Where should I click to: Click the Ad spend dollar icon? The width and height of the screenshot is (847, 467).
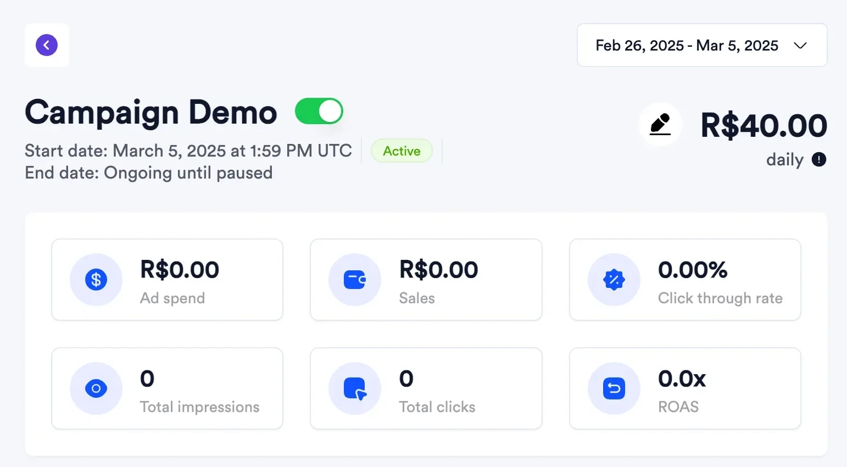(96, 280)
